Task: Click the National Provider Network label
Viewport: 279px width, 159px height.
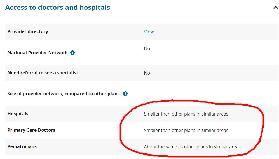Action: tap(37, 53)
